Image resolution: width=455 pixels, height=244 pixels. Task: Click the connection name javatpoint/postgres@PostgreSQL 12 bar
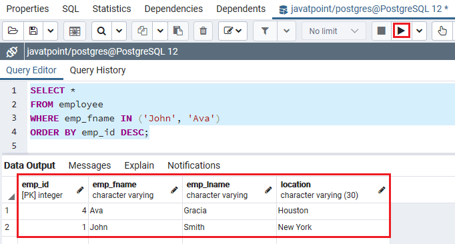[x=102, y=51]
